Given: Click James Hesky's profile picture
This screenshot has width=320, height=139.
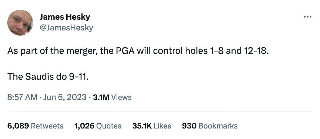Looking at the screenshot, I should click(20, 23).
